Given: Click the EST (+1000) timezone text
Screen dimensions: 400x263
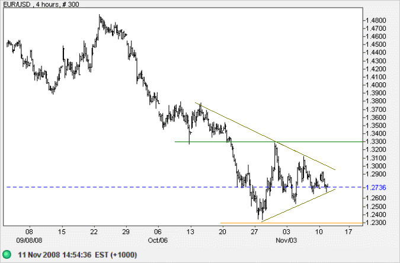Looking at the screenshot, I should 116,255.
